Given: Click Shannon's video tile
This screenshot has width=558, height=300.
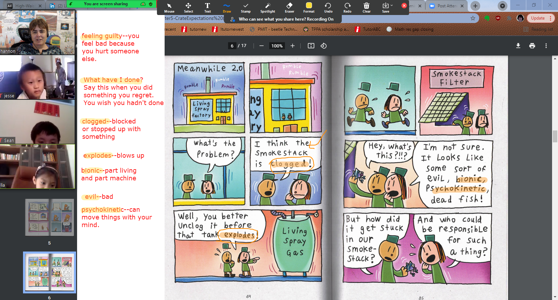Looking at the screenshot, I should (x=37, y=32).
